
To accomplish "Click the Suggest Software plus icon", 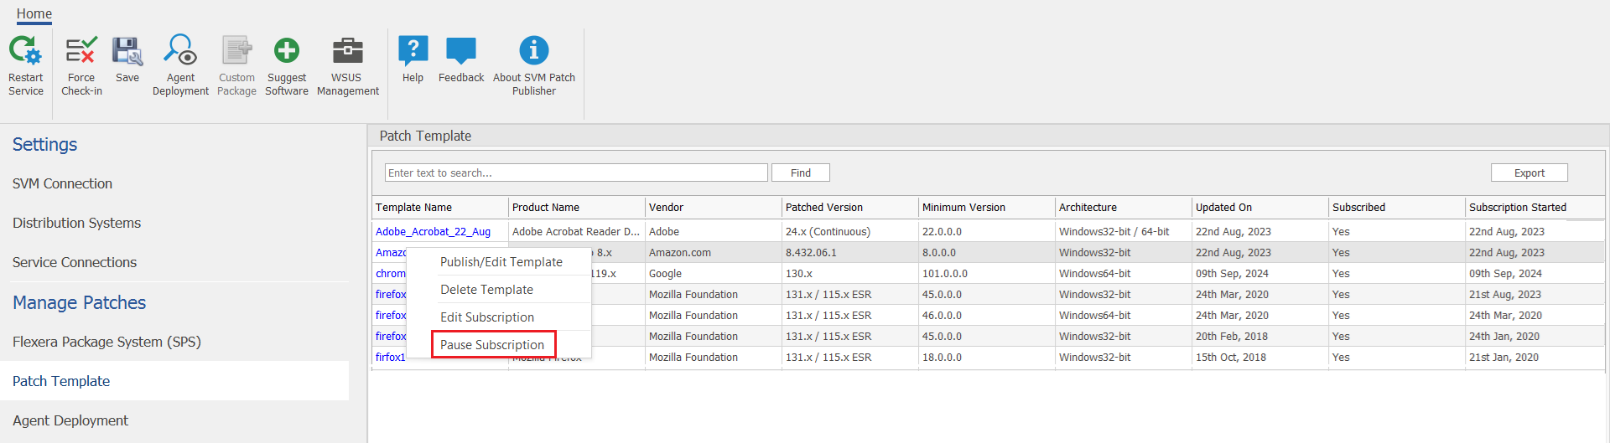I will point(287,52).
